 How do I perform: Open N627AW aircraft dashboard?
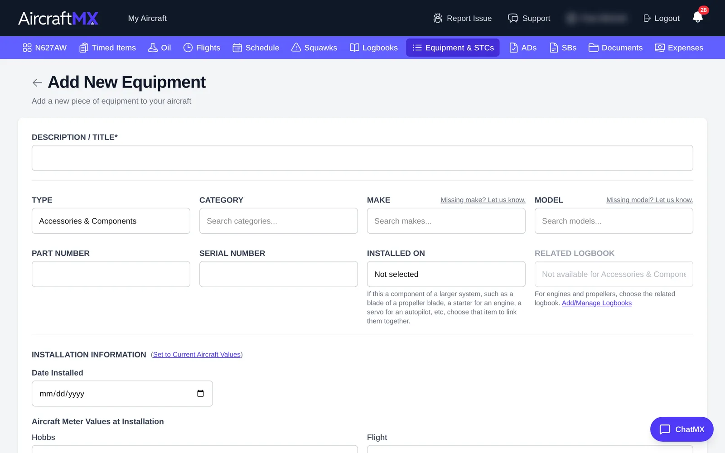[x=45, y=48]
